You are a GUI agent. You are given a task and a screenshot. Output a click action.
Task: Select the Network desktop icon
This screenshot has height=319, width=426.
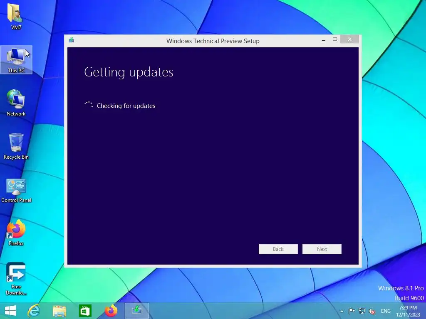16,103
